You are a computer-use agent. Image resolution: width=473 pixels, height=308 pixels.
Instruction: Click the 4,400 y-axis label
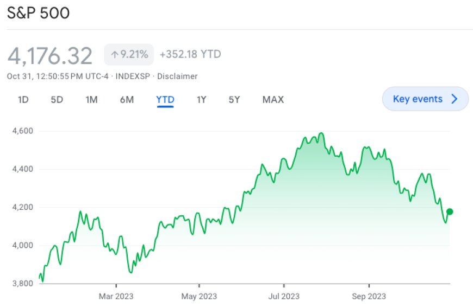[x=23, y=169]
